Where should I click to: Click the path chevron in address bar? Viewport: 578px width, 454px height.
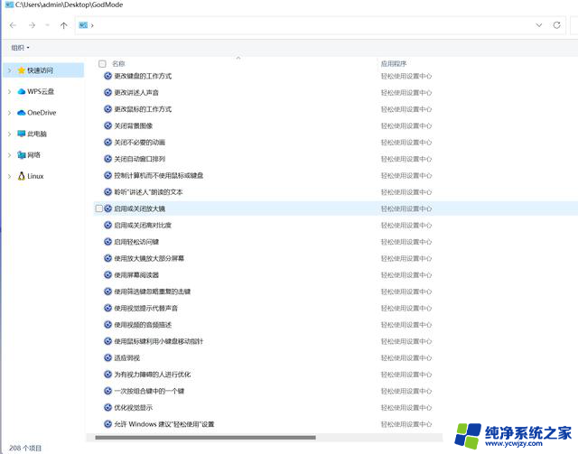click(92, 25)
